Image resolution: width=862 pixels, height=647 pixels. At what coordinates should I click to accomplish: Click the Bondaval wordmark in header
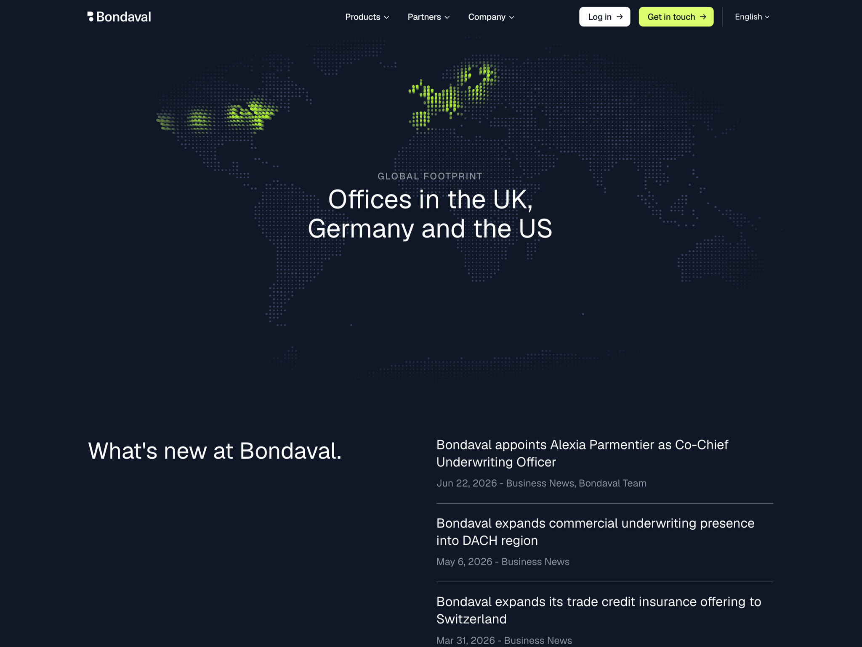(123, 17)
